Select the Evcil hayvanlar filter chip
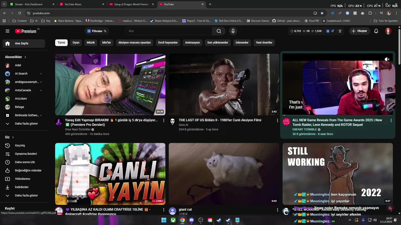This screenshot has height=225, width=401. [168, 42]
